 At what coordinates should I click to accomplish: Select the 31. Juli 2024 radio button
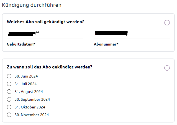click(x=9, y=84)
